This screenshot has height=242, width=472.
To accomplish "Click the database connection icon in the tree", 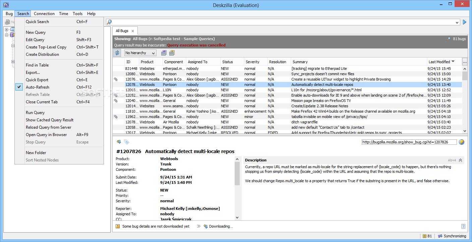I will point(12,34).
